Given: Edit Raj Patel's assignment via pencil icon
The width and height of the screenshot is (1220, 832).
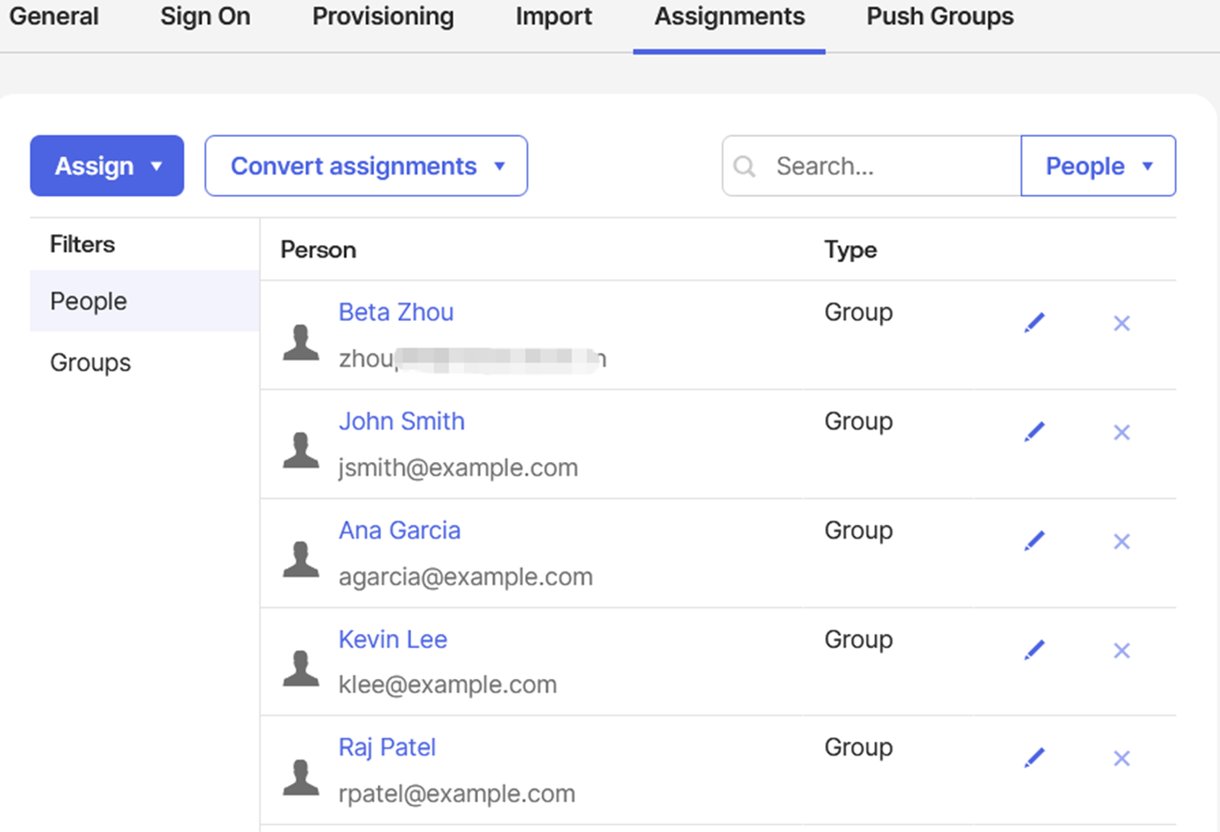Looking at the screenshot, I should click(x=1034, y=757).
